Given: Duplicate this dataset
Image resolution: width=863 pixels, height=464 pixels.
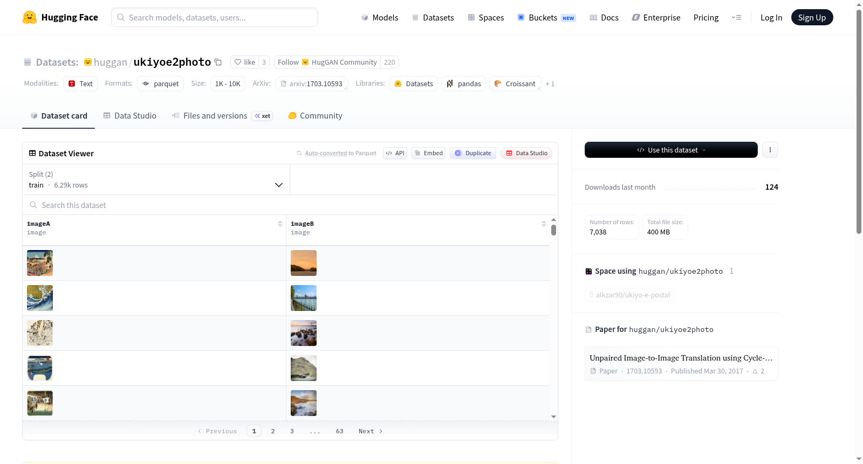Looking at the screenshot, I should pos(473,153).
